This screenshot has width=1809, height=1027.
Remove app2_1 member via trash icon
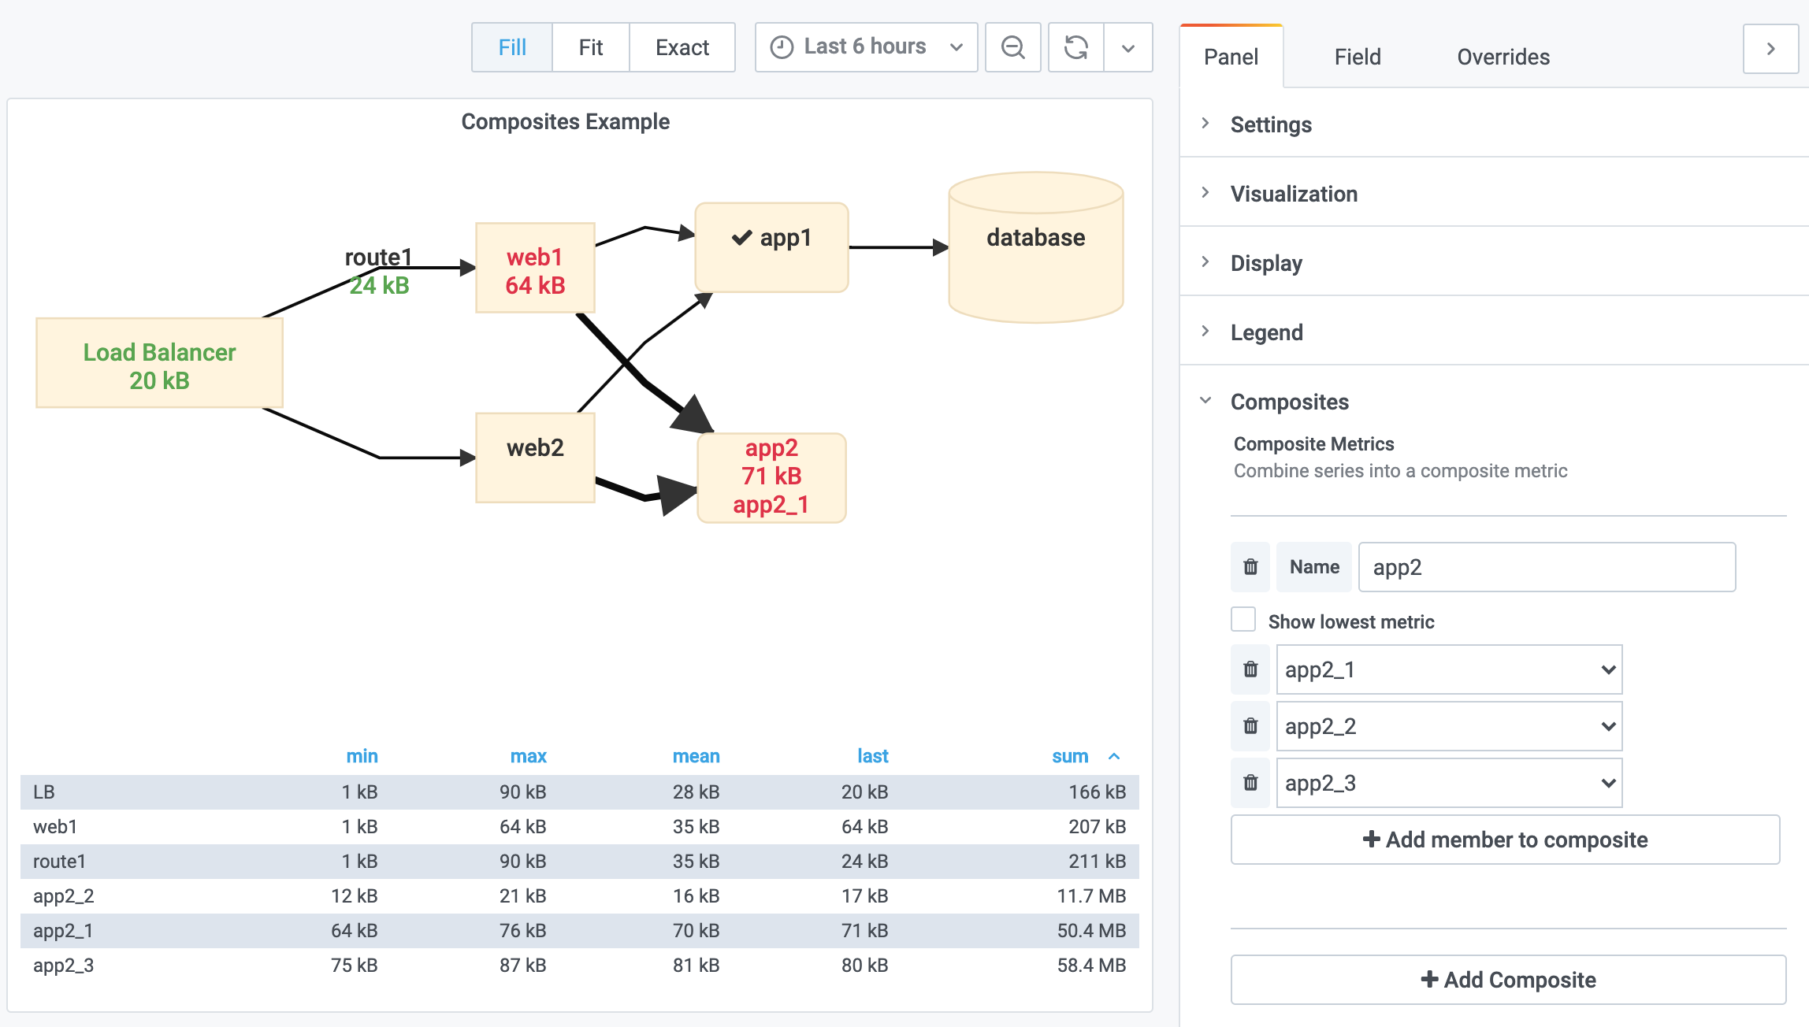pyautogui.click(x=1250, y=669)
